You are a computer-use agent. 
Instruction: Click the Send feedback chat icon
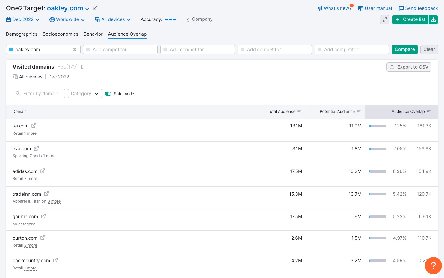click(x=401, y=8)
